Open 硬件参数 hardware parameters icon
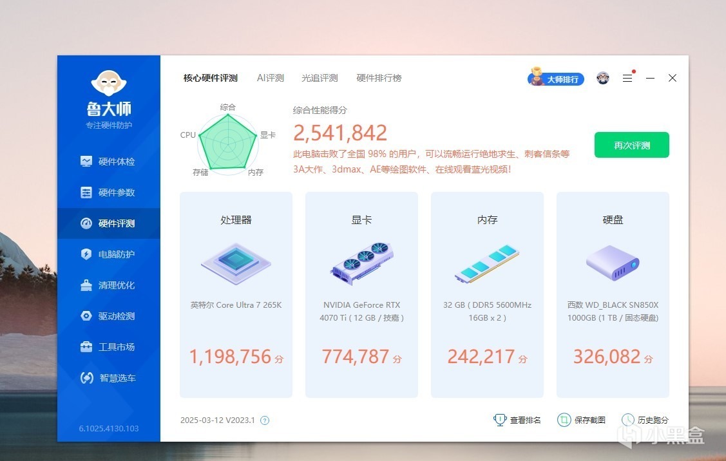This screenshot has width=726, height=461. 86,192
